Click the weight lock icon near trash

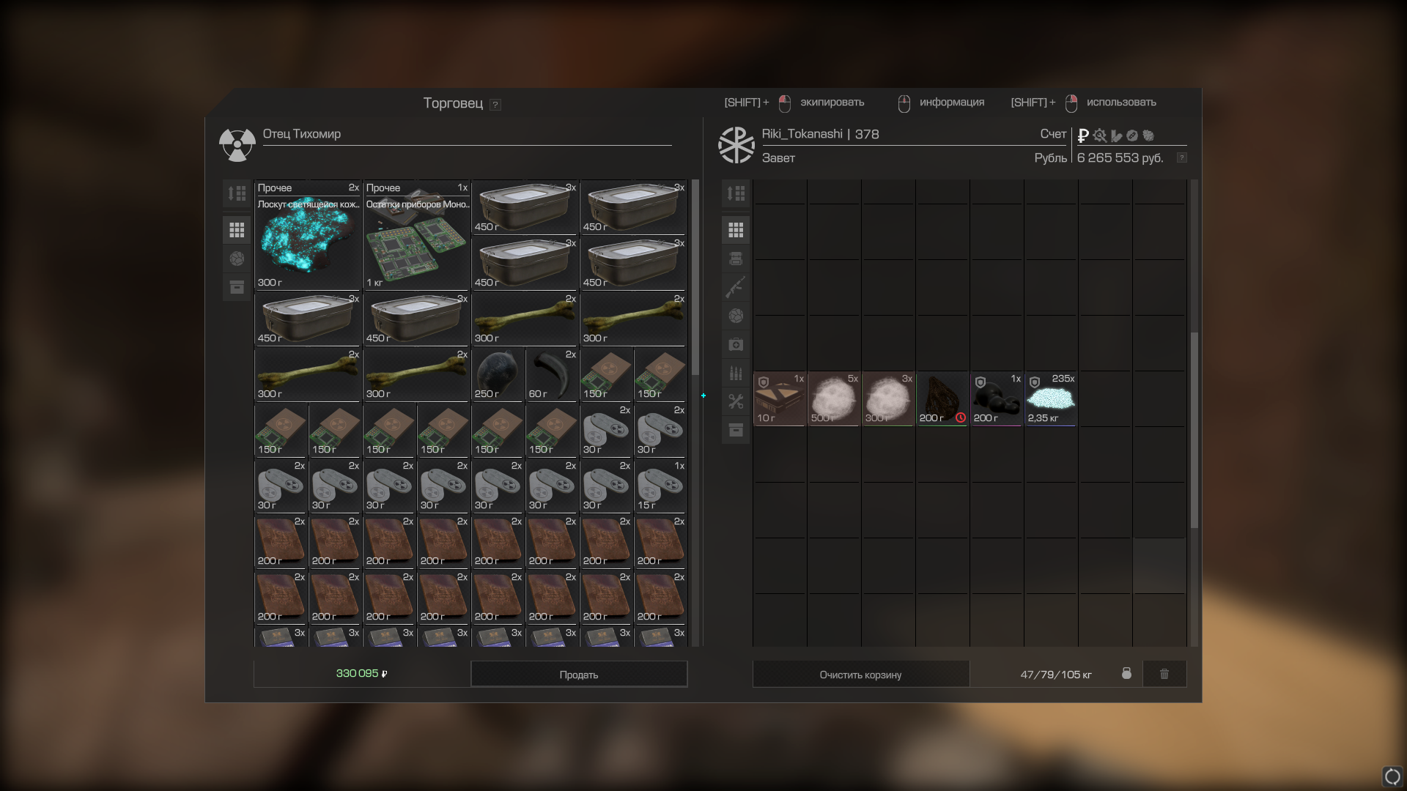[1126, 673]
